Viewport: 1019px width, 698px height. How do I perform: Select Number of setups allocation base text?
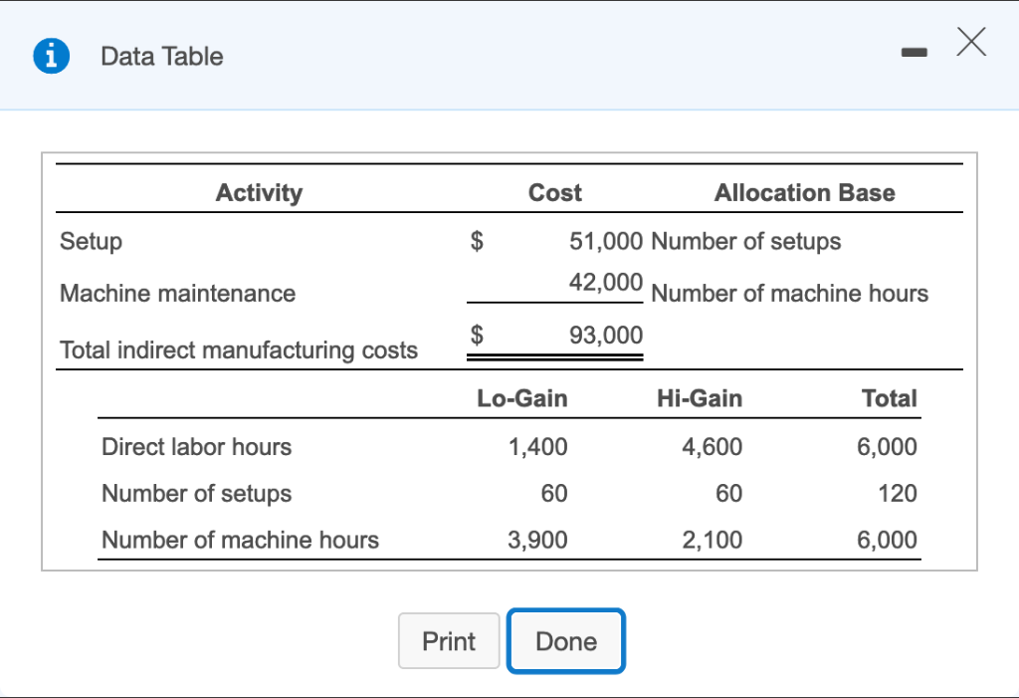tap(745, 241)
